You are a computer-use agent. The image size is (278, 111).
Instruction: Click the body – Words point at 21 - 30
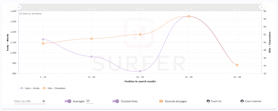click(140, 71)
